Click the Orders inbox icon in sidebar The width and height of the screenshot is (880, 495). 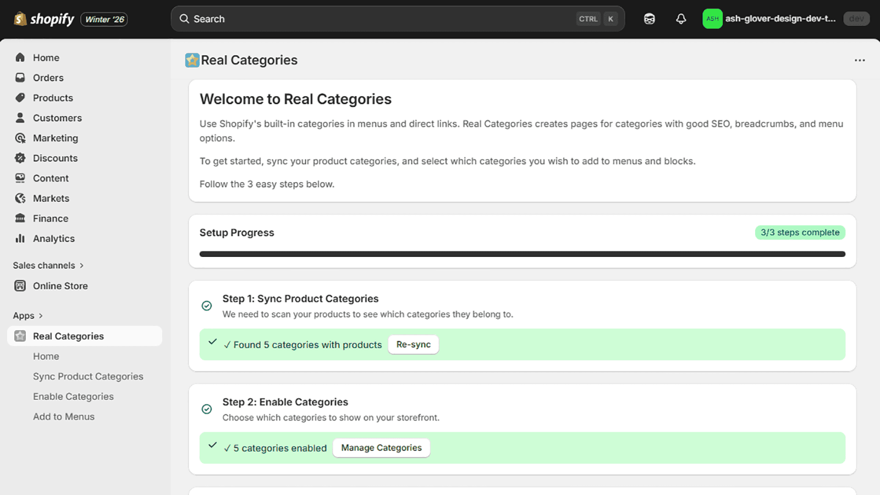tap(20, 78)
